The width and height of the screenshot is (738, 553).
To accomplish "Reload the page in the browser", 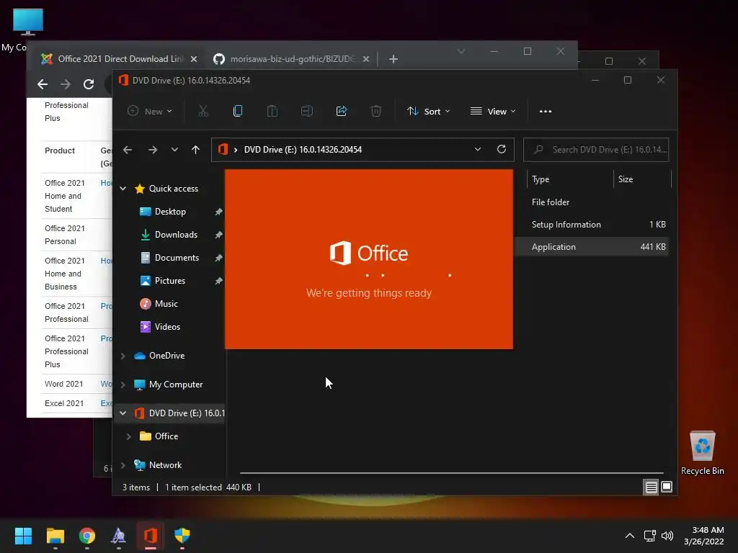I will tap(89, 84).
